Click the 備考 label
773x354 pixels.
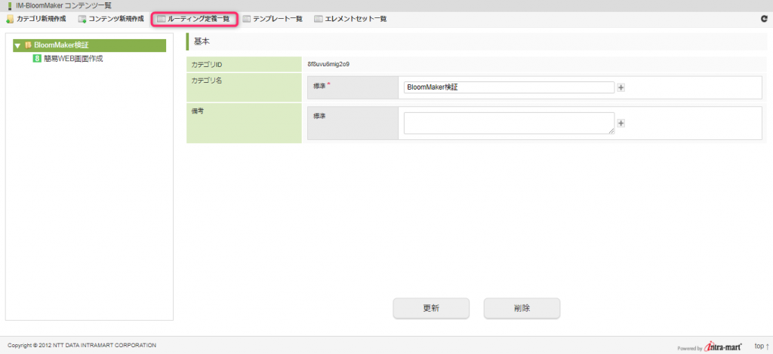198,111
